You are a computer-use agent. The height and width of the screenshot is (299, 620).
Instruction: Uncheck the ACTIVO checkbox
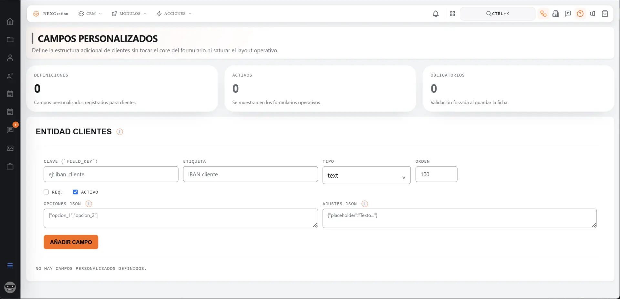75,192
